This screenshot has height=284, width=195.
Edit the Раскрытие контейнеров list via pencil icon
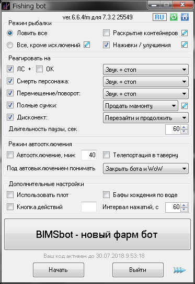[x=185, y=33]
